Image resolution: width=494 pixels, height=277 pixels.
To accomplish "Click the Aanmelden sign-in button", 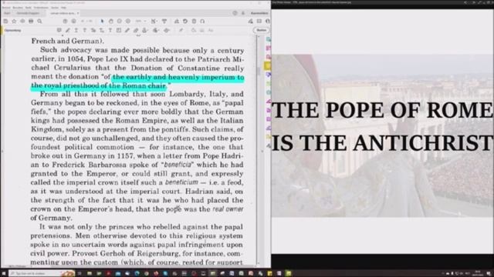I will click(x=259, y=13).
